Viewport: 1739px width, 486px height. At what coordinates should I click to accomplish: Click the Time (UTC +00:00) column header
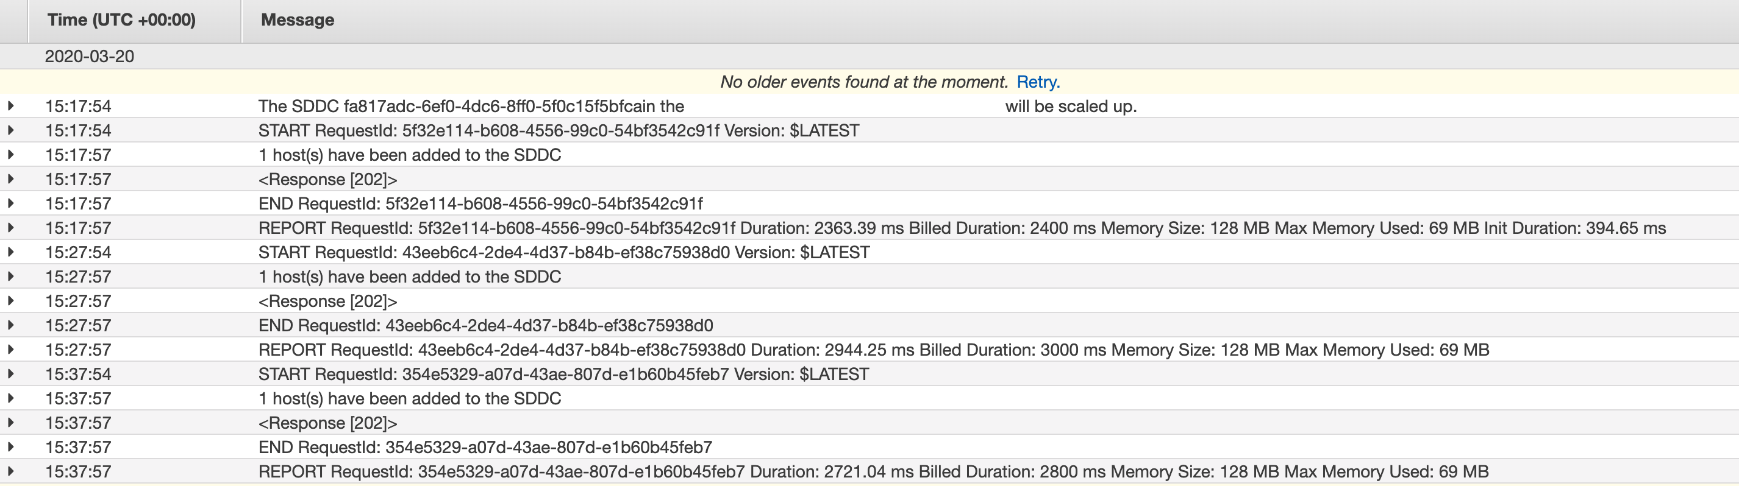coord(121,20)
